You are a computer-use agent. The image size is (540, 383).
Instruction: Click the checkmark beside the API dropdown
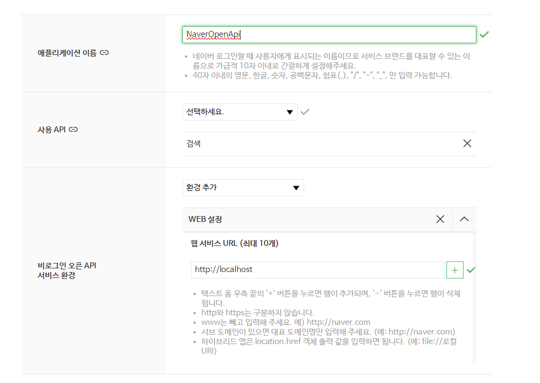click(x=305, y=111)
